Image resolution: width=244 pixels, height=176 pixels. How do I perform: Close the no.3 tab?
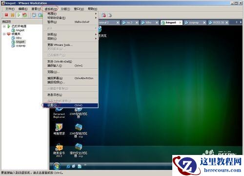tap(137, 22)
